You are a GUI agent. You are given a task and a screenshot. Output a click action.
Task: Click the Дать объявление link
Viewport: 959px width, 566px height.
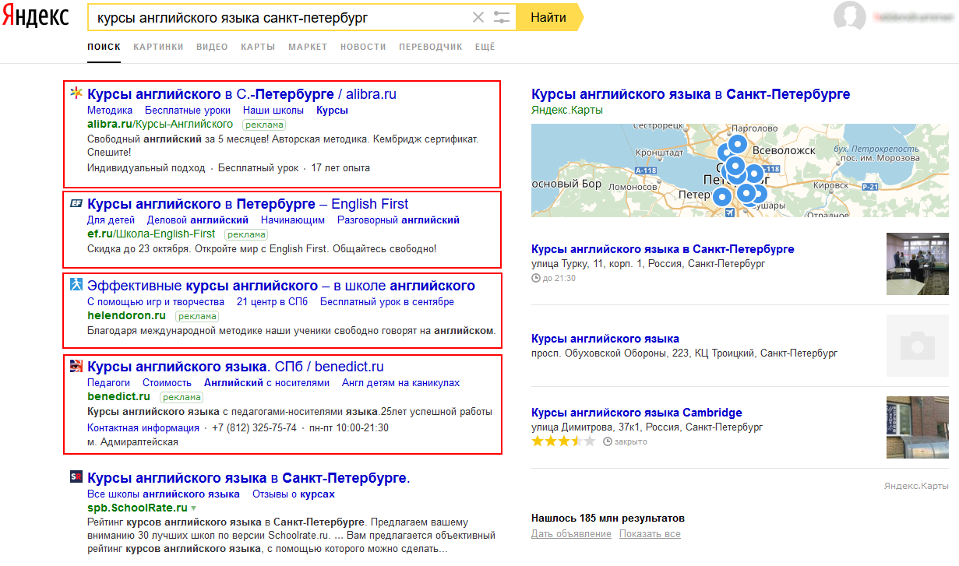pos(571,534)
